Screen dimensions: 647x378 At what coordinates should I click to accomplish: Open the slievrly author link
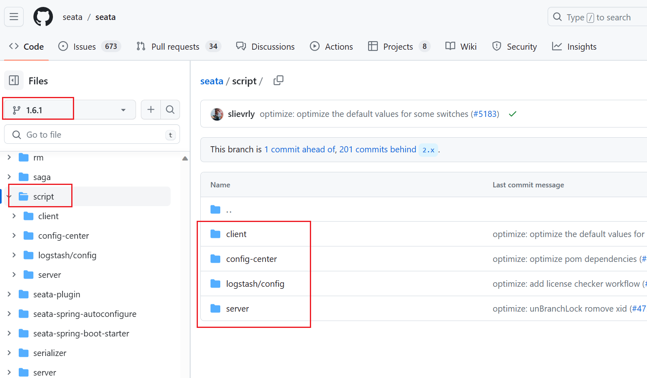click(241, 114)
